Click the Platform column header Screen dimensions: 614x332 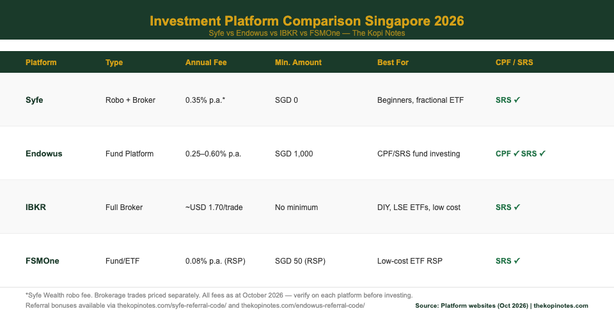pos(41,63)
